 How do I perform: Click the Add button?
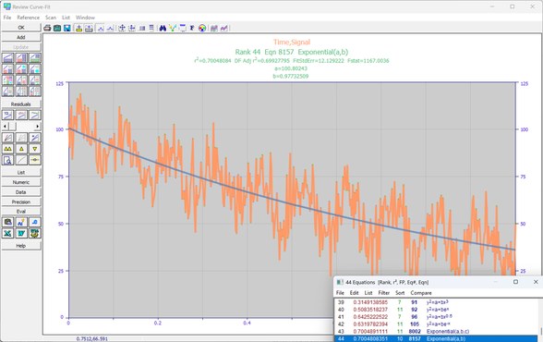coord(21,37)
